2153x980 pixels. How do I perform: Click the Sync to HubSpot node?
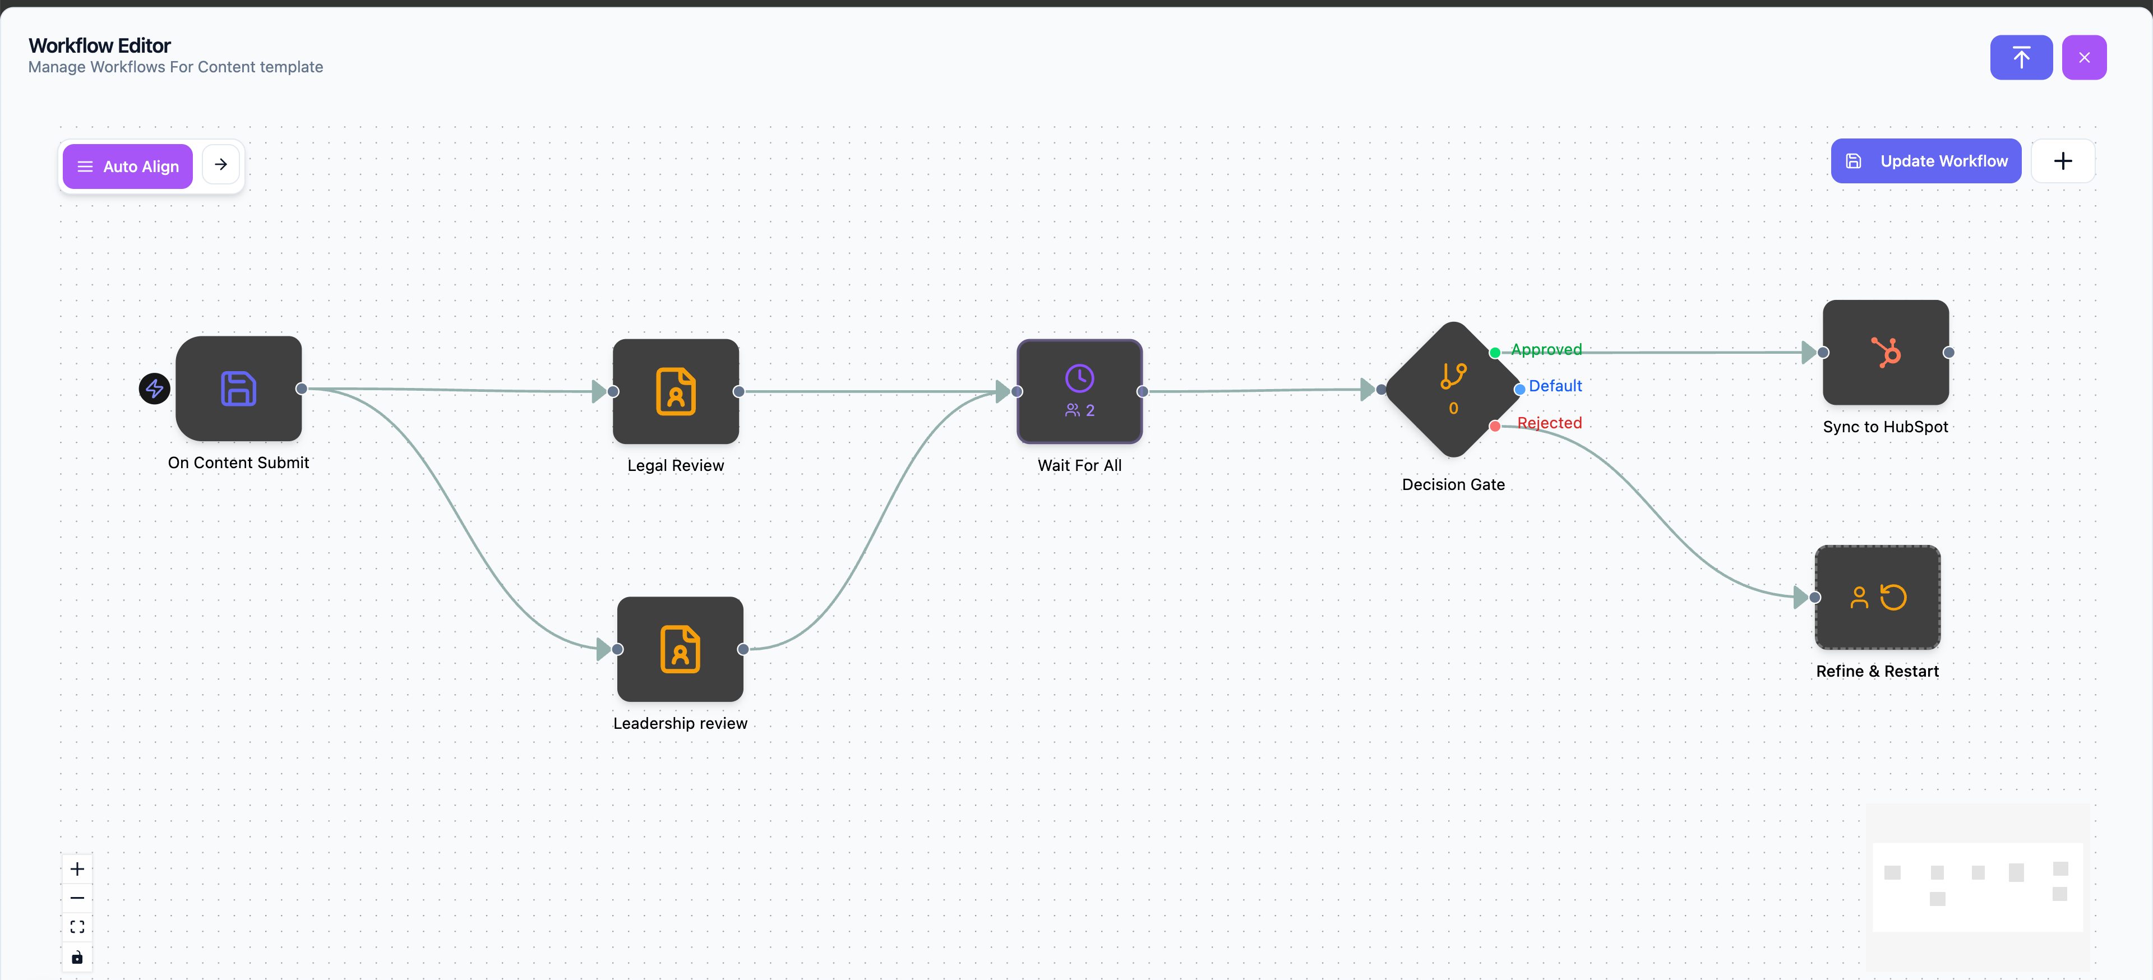coord(1884,353)
